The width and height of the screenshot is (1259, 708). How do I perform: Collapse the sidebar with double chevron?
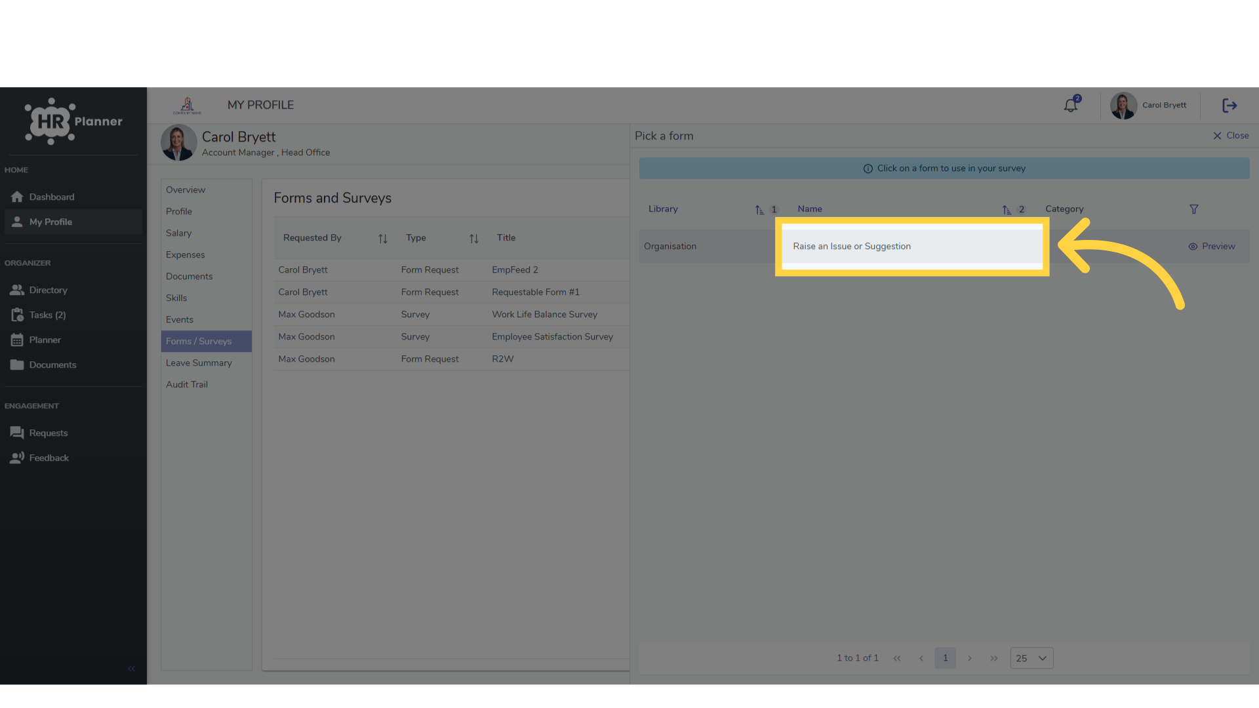point(132,669)
